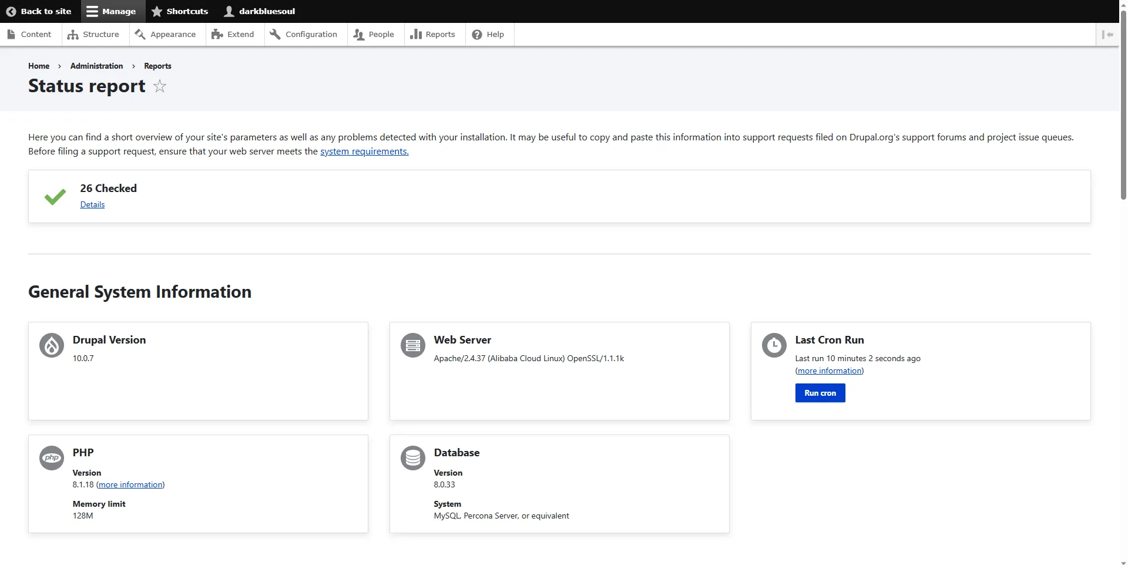Image resolution: width=1128 pixels, height=569 pixels.
Task: Open the system requirements link
Action: (x=364, y=151)
